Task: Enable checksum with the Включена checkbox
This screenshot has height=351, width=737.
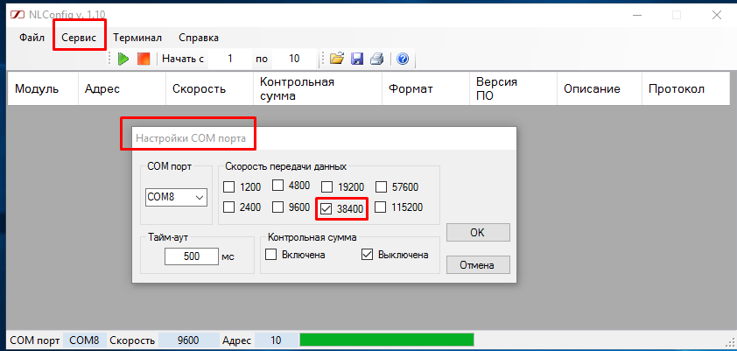Action: tap(270, 255)
